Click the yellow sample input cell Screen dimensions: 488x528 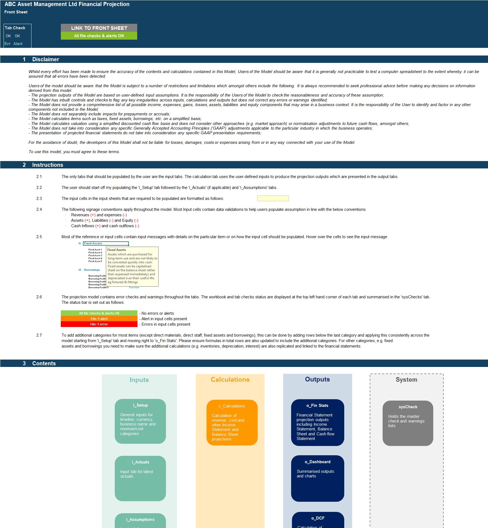pyautogui.click(x=273, y=199)
